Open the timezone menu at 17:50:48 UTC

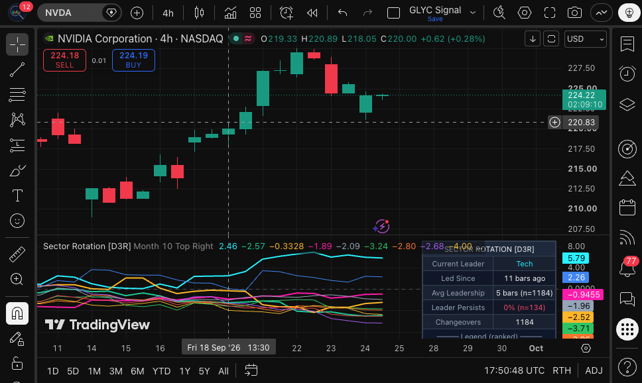(x=514, y=370)
